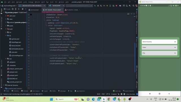Screen dimensions: 181x102
Task: Open FancyCard.dart in project tree
Action: coord(15,46)
